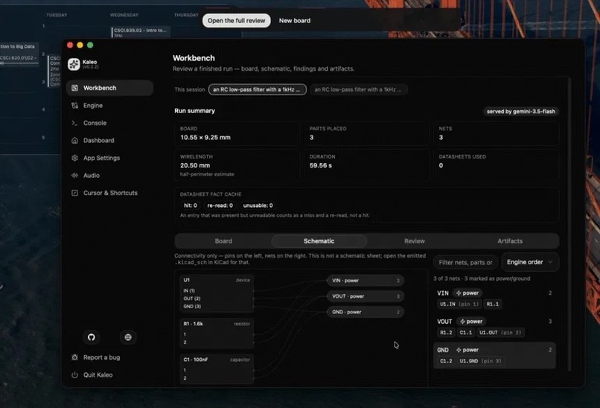The width and height of the screenshot is (600, 408).
Task: Click the Engine order chevron arrow
Action: point(550,262)
